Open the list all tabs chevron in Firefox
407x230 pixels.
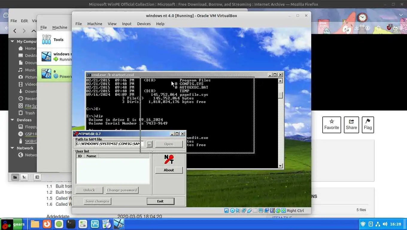pos(401,15)
